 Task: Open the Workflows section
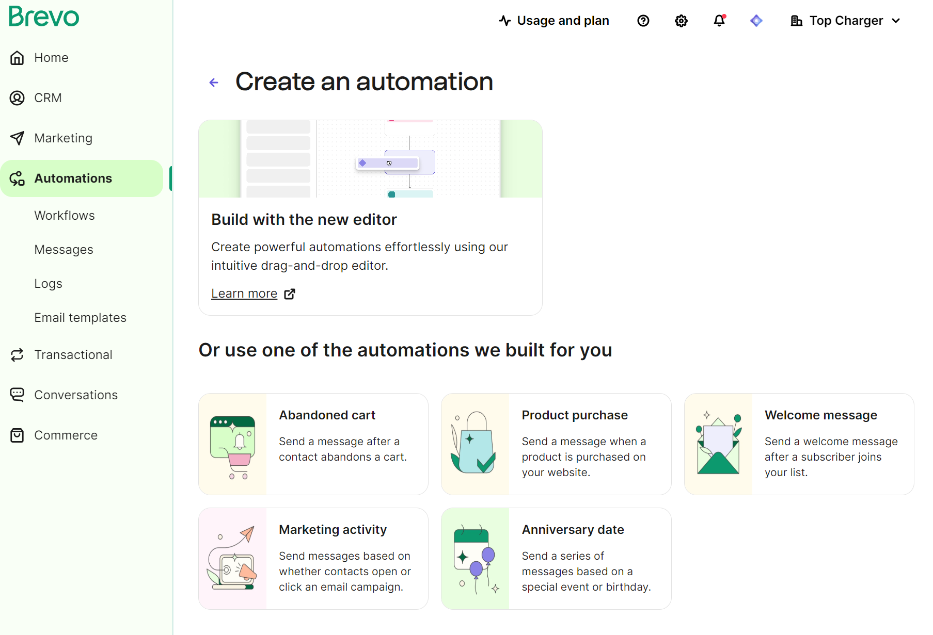(64, 215)
